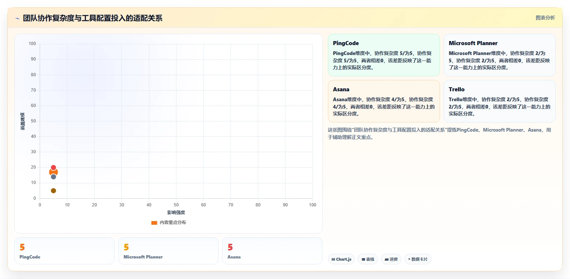Click the 进度 tag

391,259
